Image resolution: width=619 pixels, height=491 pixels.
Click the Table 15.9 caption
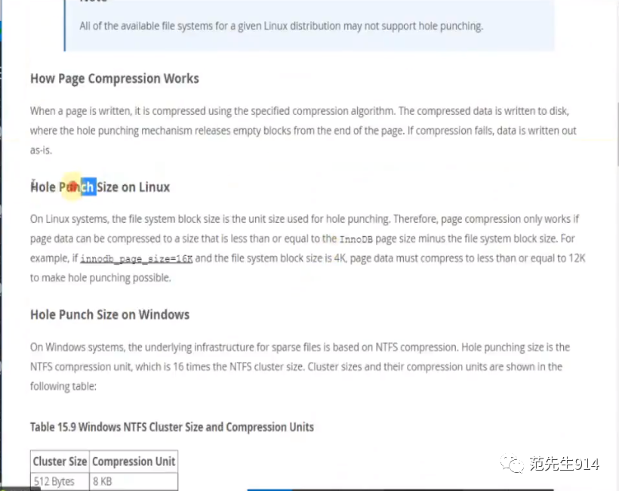171,427
